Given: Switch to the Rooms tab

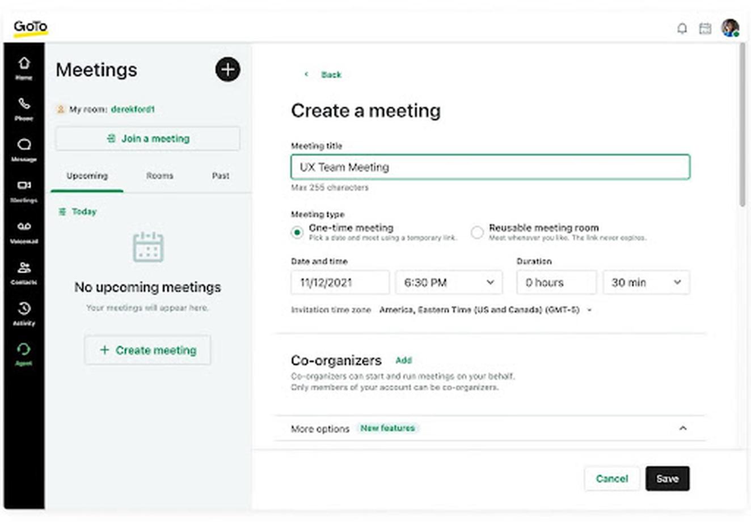Looking at the screenshot, I should pyautogui.click(x=159, y=176).
